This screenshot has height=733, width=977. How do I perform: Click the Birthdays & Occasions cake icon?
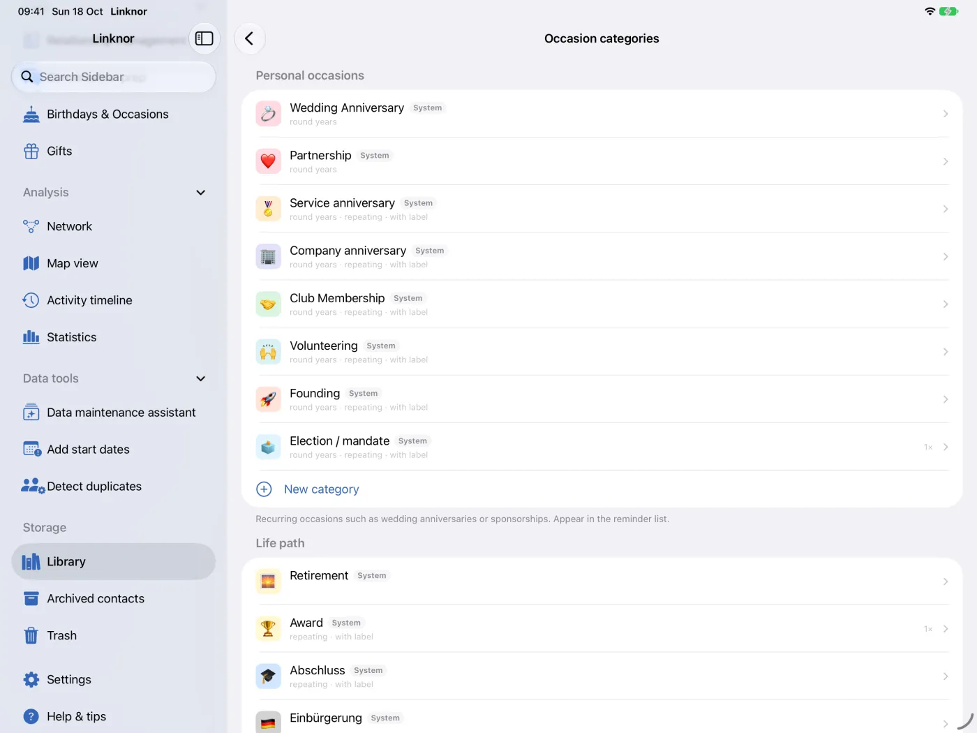pyautogui.click(x=31, y=114)
